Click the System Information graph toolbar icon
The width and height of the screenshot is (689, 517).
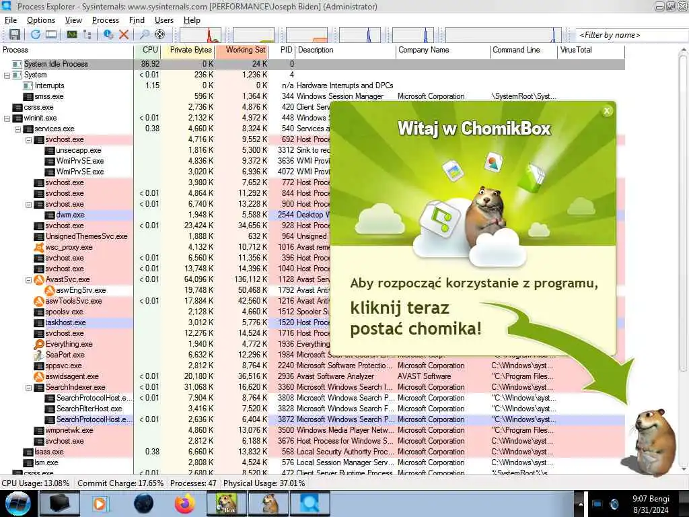tap(72, 34)
